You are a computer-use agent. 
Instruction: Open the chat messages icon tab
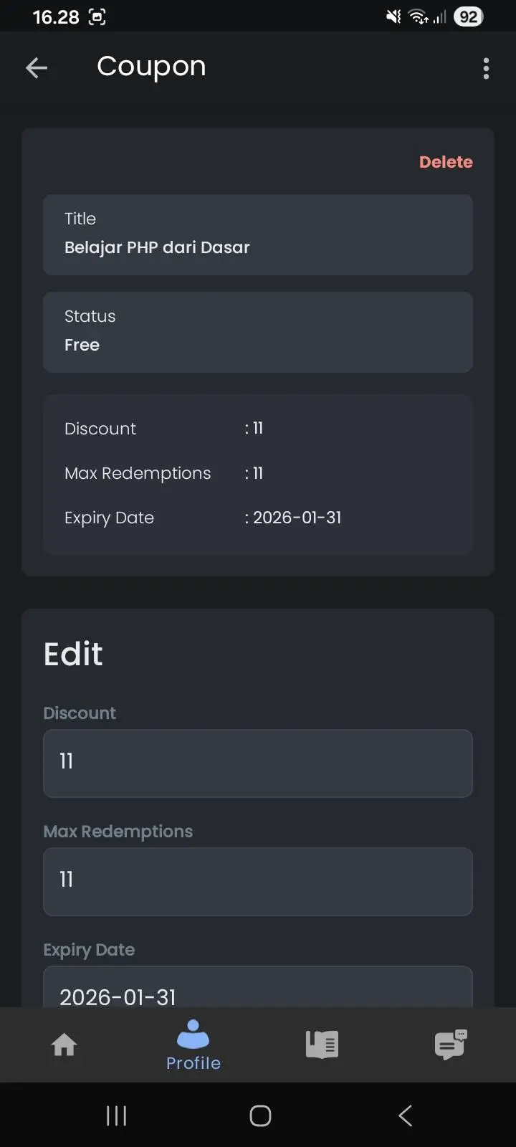coord(451,1044)
